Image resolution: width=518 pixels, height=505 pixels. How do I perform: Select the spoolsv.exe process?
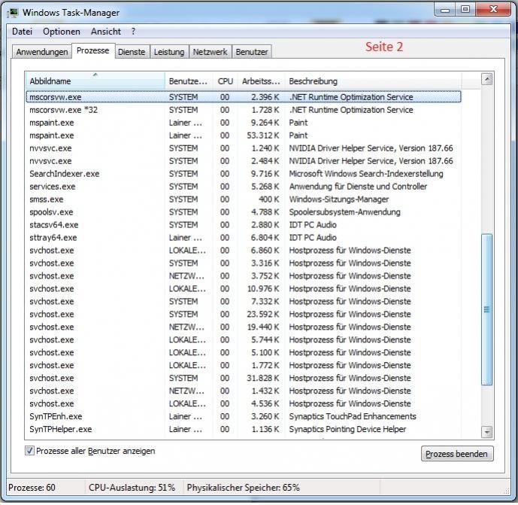click(x=244, y=212)
